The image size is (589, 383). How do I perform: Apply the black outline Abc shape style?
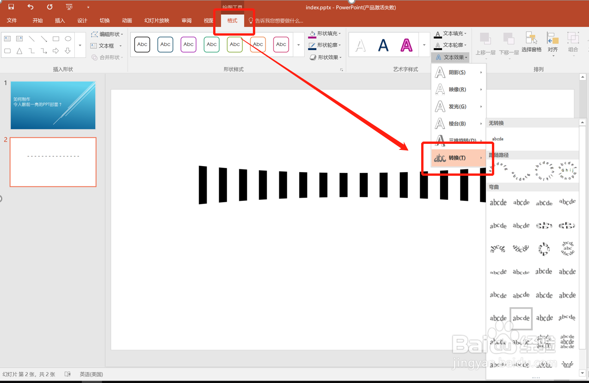coord(142,44)
